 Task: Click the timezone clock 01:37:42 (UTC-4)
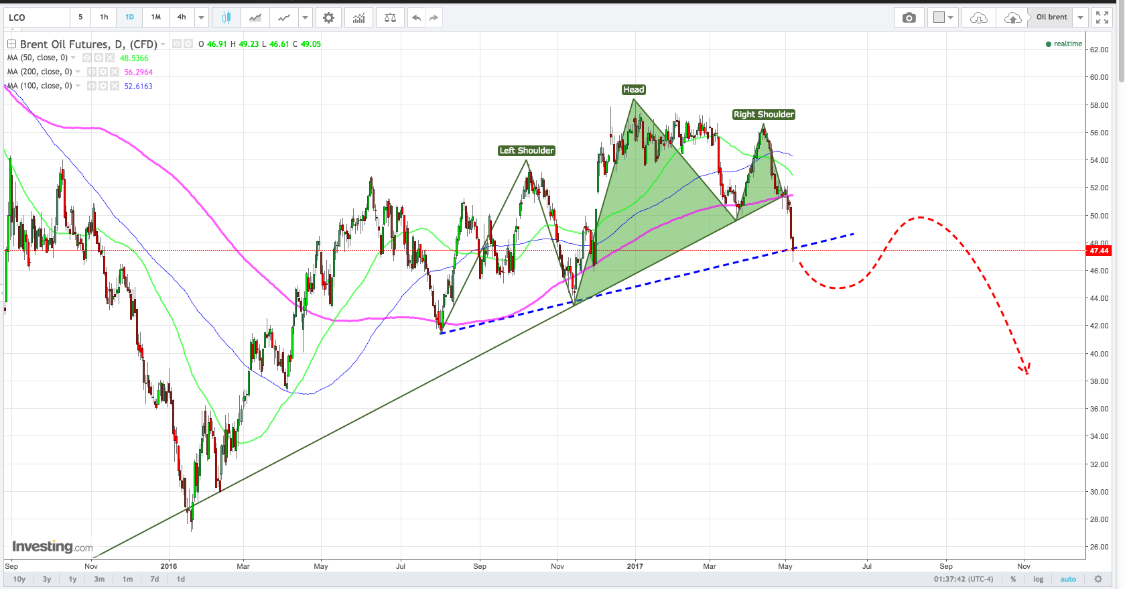click(x=964, y=579)
